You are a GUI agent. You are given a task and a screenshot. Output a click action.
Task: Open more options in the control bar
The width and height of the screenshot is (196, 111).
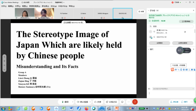pyautogui.click(x=129, y=102)
